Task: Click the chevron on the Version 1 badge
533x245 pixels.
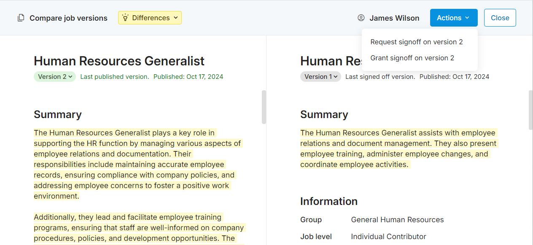Action: click(335, 76)
